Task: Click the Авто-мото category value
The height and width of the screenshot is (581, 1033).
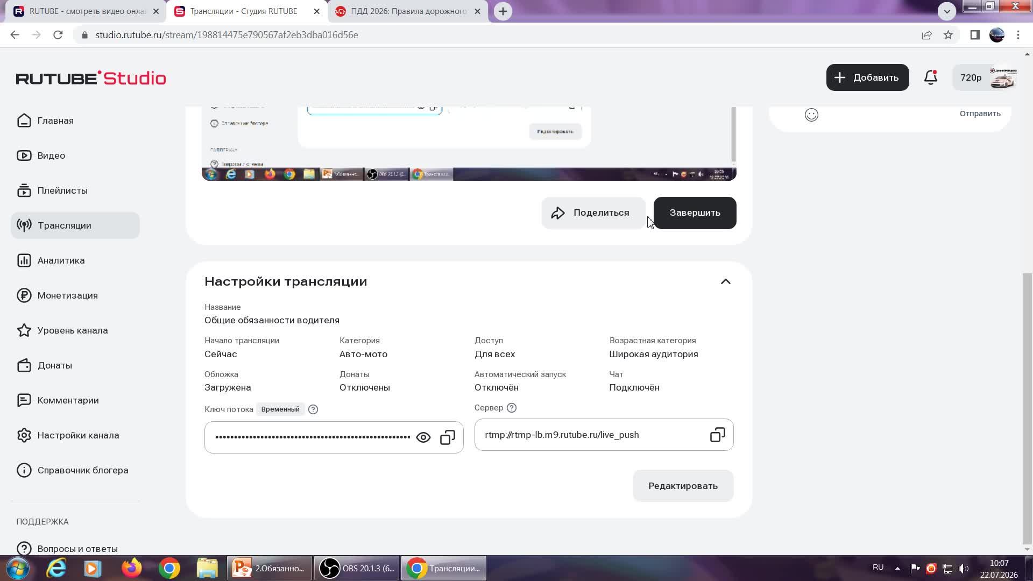Action: (x=363, y=354)
